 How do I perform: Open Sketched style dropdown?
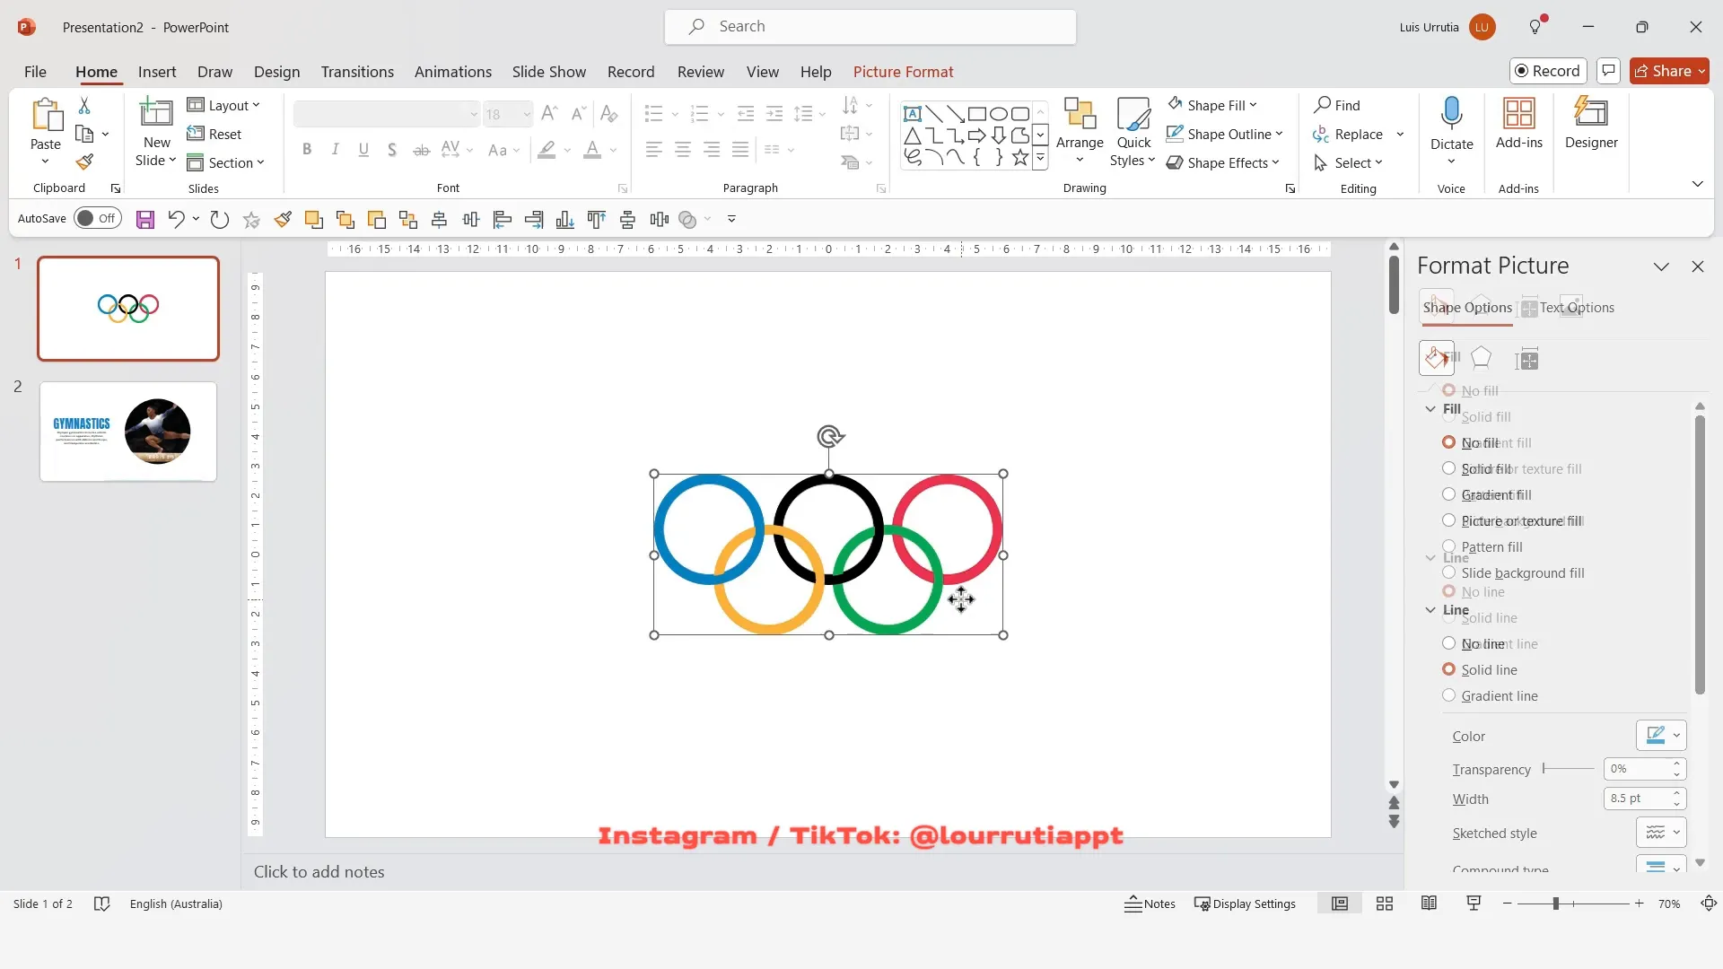click(x=1661, y=833)
